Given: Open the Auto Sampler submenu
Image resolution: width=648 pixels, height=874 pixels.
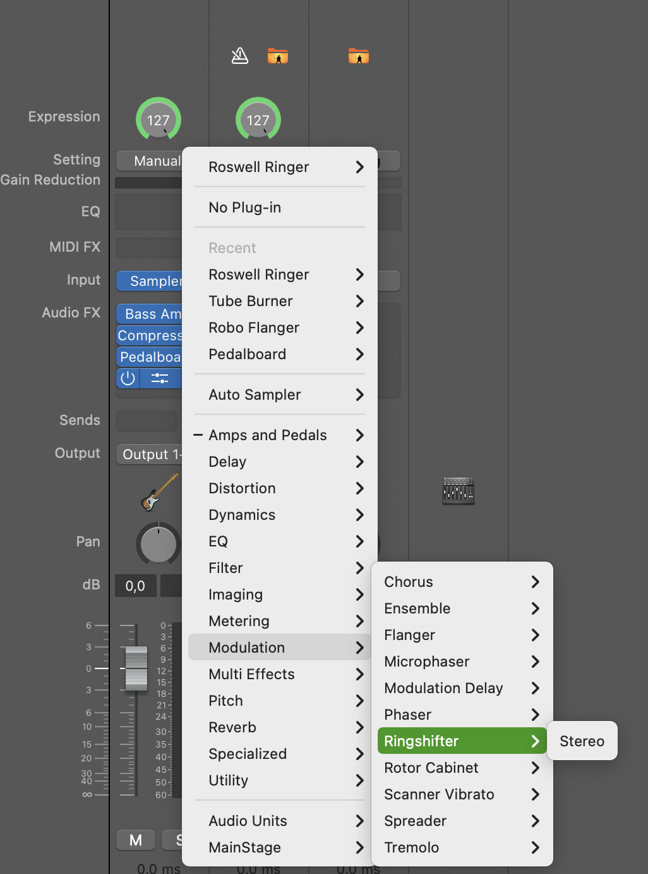Looking at the screenshot, I should [x=280, y=395].
